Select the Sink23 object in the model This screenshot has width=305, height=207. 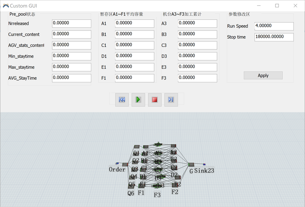click(x=204, y=165)
